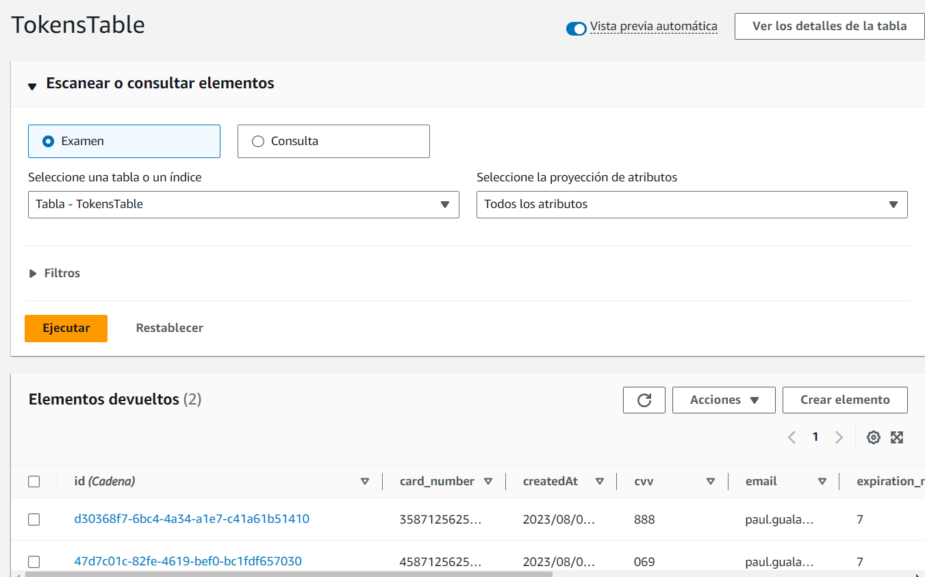Refresh the returned items list
925x577 pixels.
tap(644, 400)
